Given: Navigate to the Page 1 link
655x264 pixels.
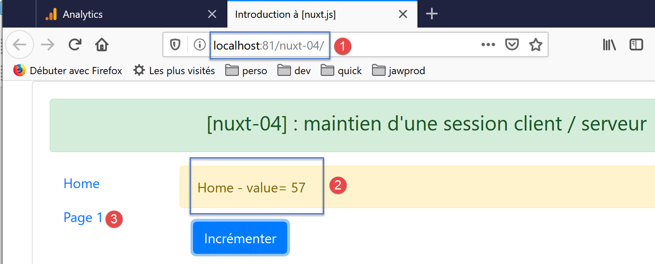Looking at the screenshot, I should pyautogui.click(x=83, y=217).
